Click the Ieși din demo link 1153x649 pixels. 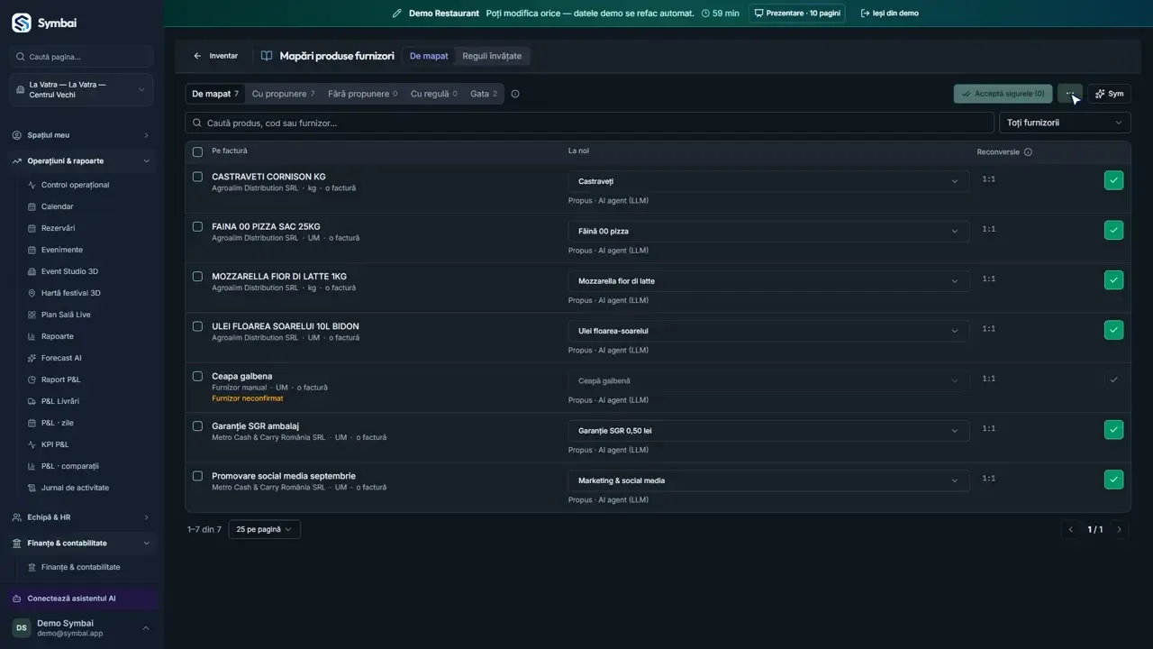click(890, 14)
